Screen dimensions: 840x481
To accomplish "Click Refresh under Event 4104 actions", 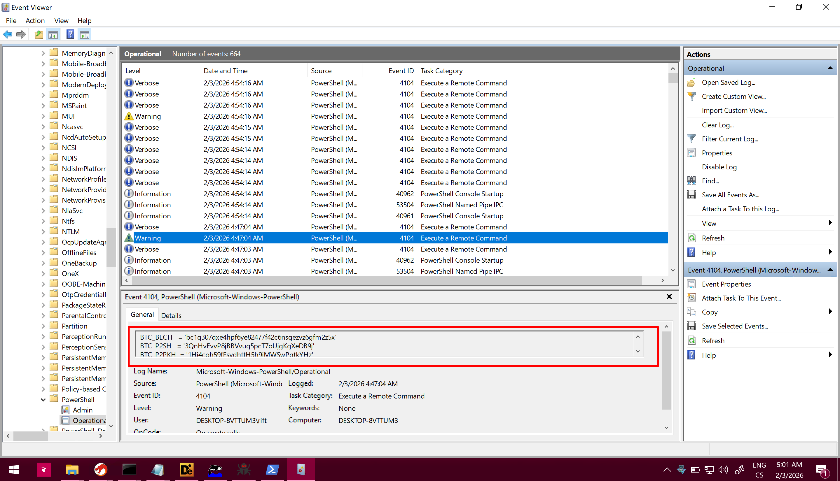I will (713, 340).
